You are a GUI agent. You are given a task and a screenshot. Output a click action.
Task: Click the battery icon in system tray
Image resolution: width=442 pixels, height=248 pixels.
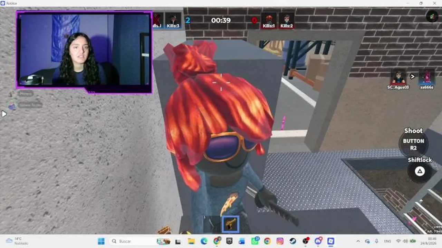coord(413,241)
